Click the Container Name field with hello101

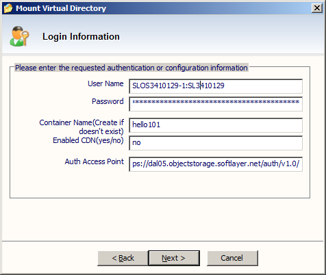tap(216, 125)
